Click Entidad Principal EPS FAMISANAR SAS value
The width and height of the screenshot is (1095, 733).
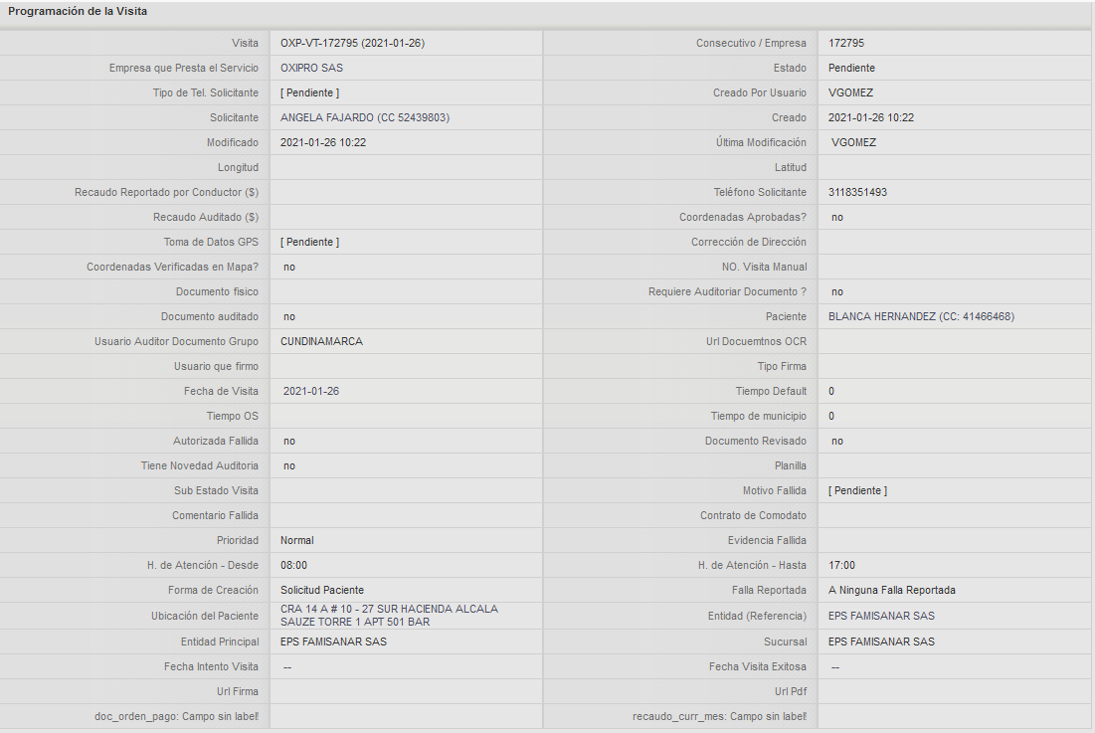[x=333, y=641]
